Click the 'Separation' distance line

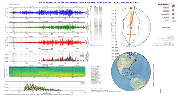click(99, 90)
